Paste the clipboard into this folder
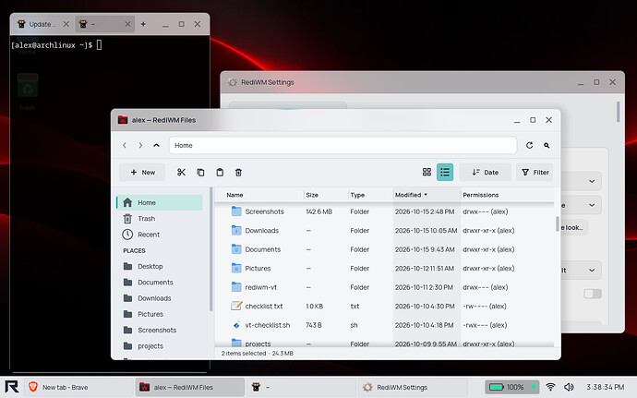Screen dimensions: 637x398 tap(220, 173)
